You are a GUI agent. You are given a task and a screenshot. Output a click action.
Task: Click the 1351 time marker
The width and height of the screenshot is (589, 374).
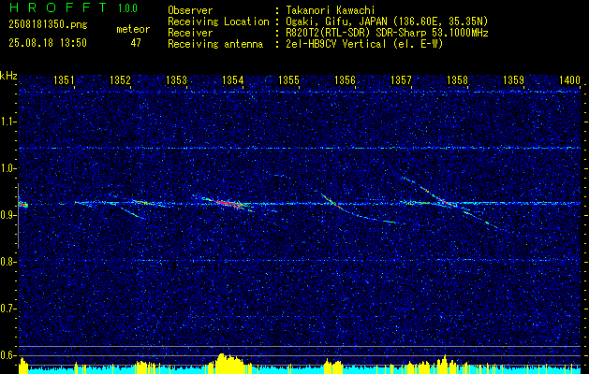pyautogui.click(x=64, y=79)
